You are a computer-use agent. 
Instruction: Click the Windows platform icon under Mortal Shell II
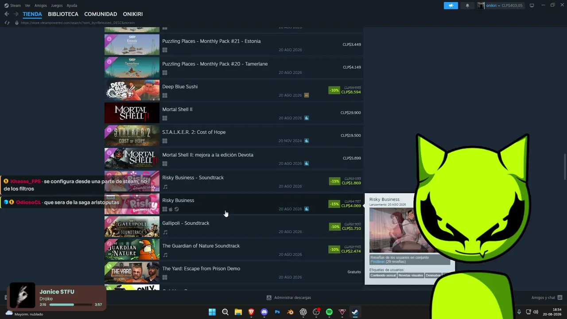pyautogui.click(x=165, y=118)
